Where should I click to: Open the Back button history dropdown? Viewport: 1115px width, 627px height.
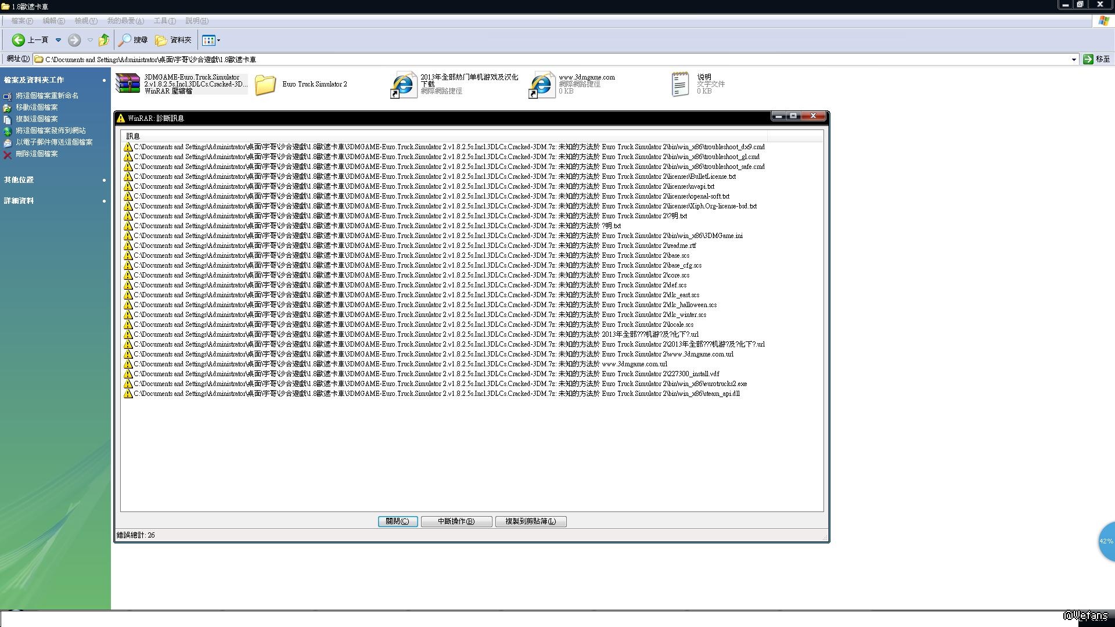(58, 40)
